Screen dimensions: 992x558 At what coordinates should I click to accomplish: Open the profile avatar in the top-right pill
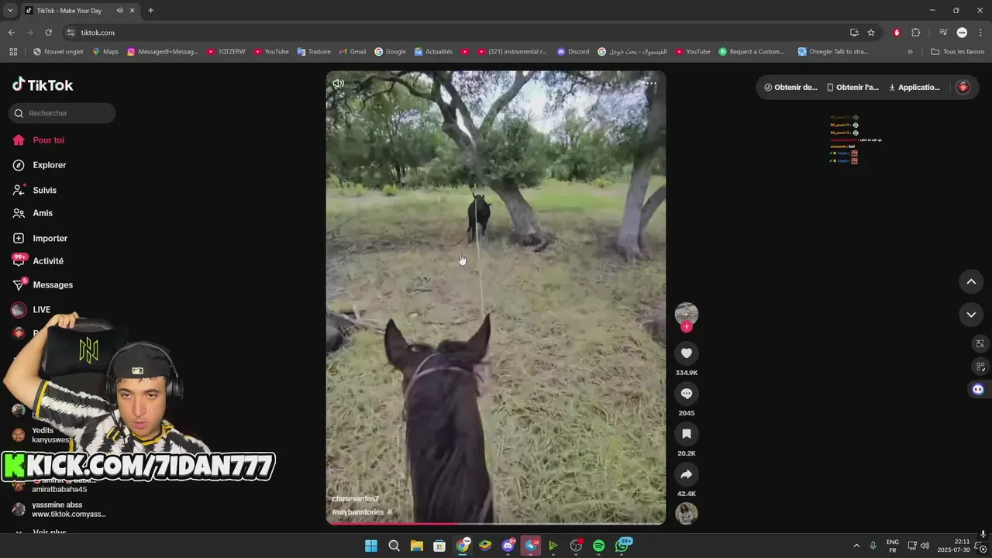pos(963,88)
